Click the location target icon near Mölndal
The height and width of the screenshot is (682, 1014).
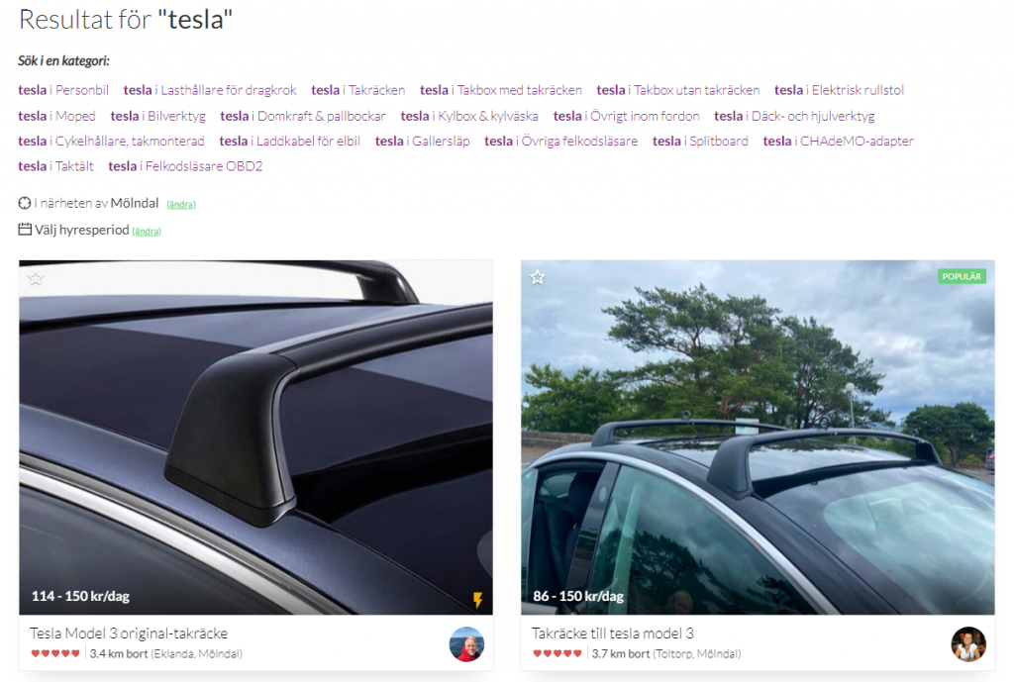[x=25, y=203]
